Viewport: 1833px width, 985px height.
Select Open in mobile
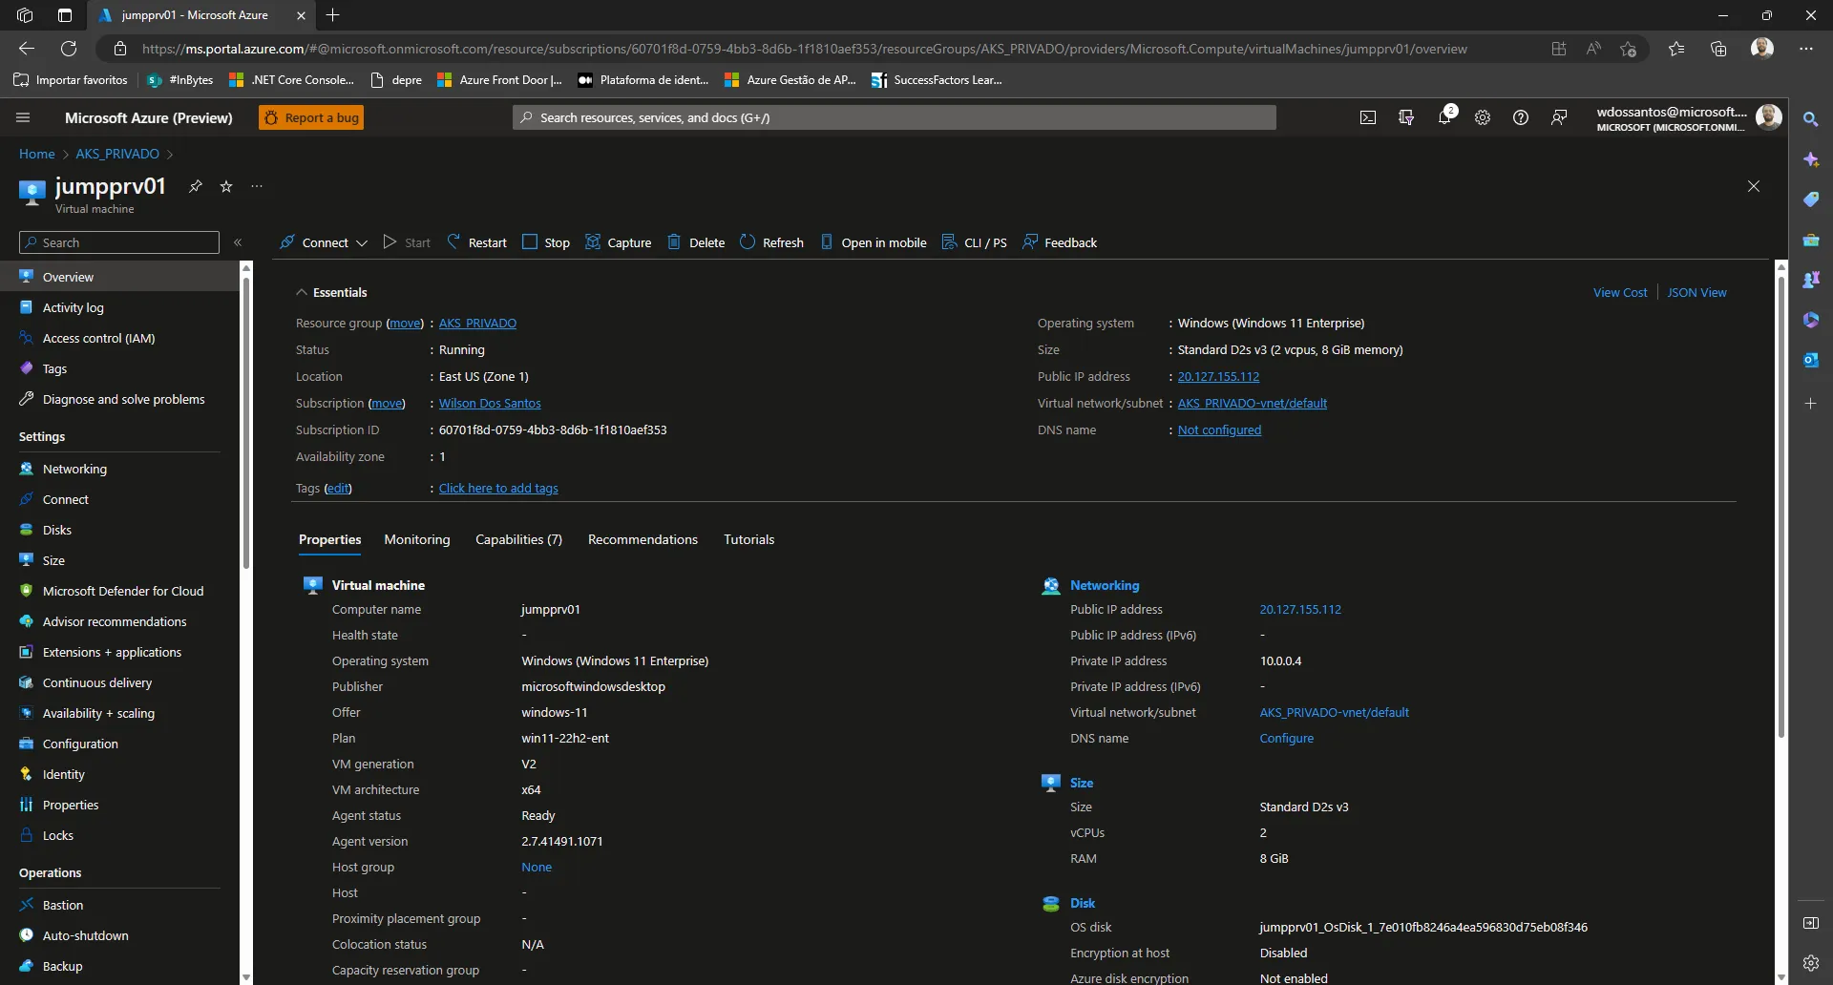[873, 242]
